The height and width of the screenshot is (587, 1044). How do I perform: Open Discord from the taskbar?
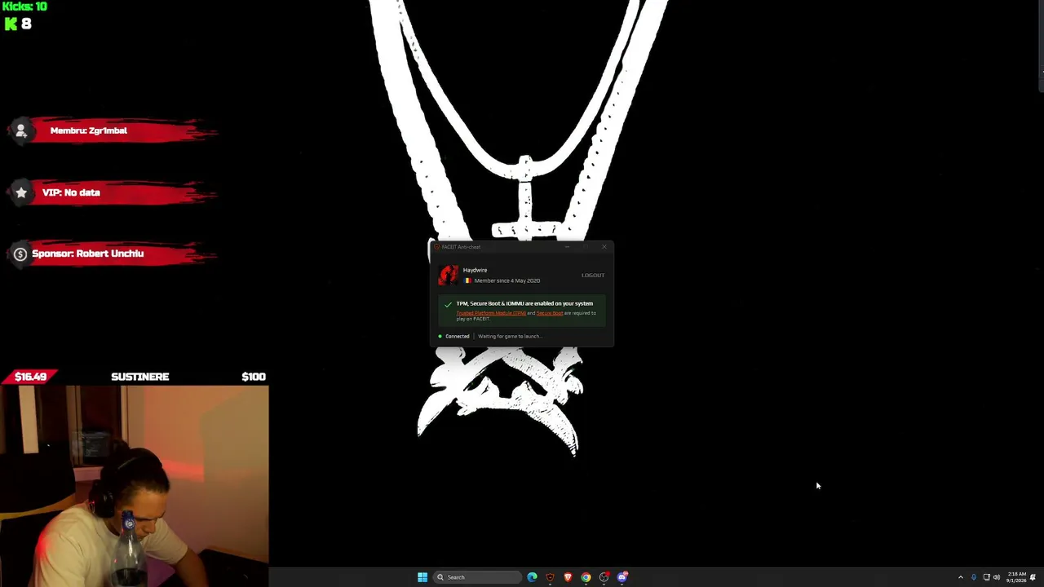tap(622, 577)
